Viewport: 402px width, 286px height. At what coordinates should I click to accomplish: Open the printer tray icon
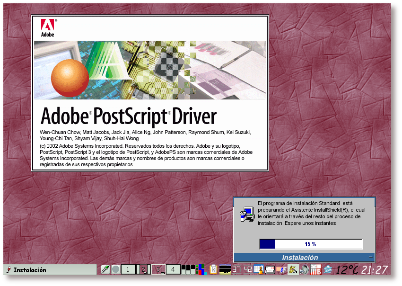tap(270, 270)
